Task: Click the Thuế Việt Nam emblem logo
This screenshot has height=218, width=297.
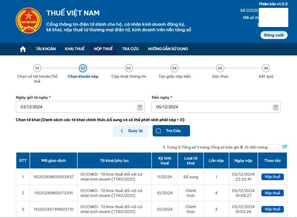Action: point(29,20)
